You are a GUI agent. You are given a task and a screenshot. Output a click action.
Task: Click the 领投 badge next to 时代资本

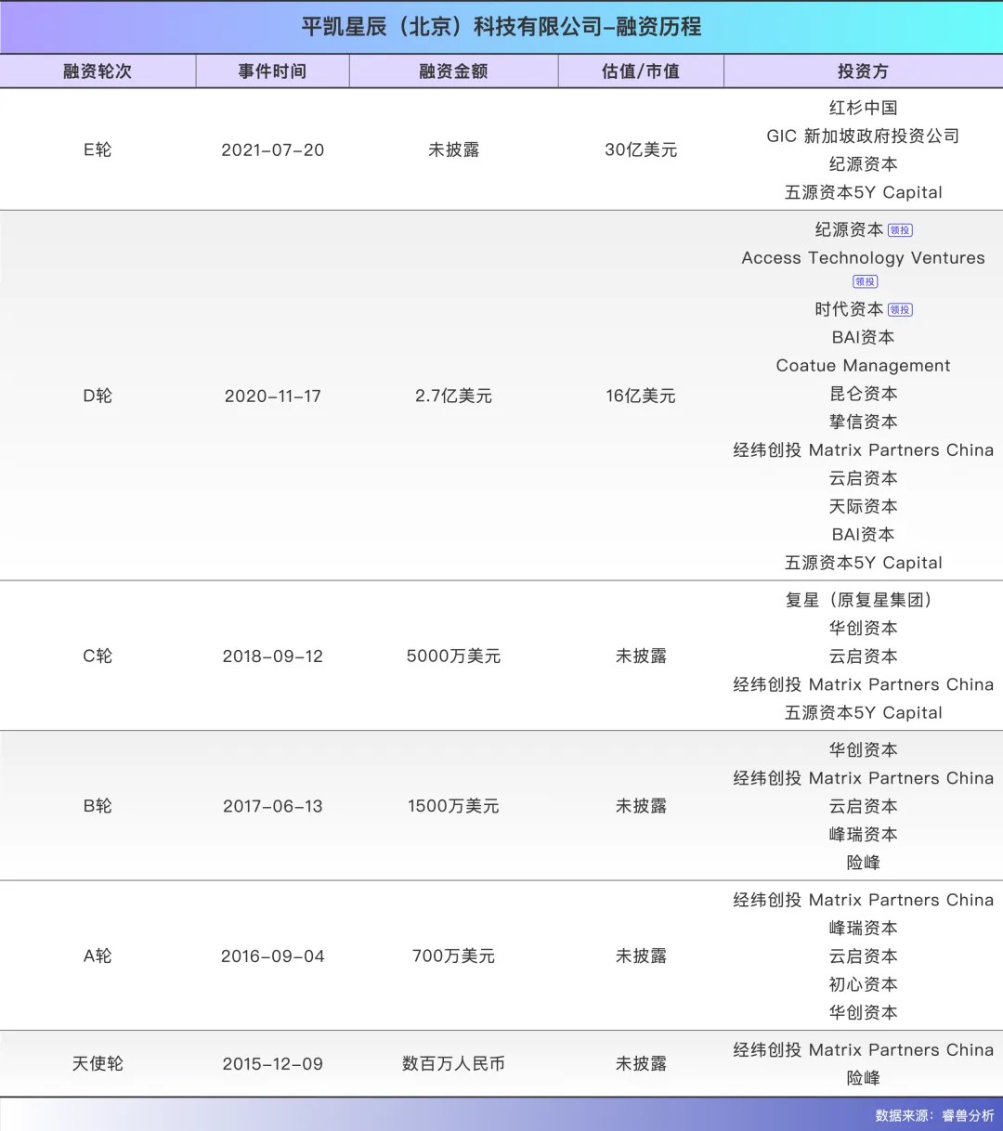(x=900, y=310)
